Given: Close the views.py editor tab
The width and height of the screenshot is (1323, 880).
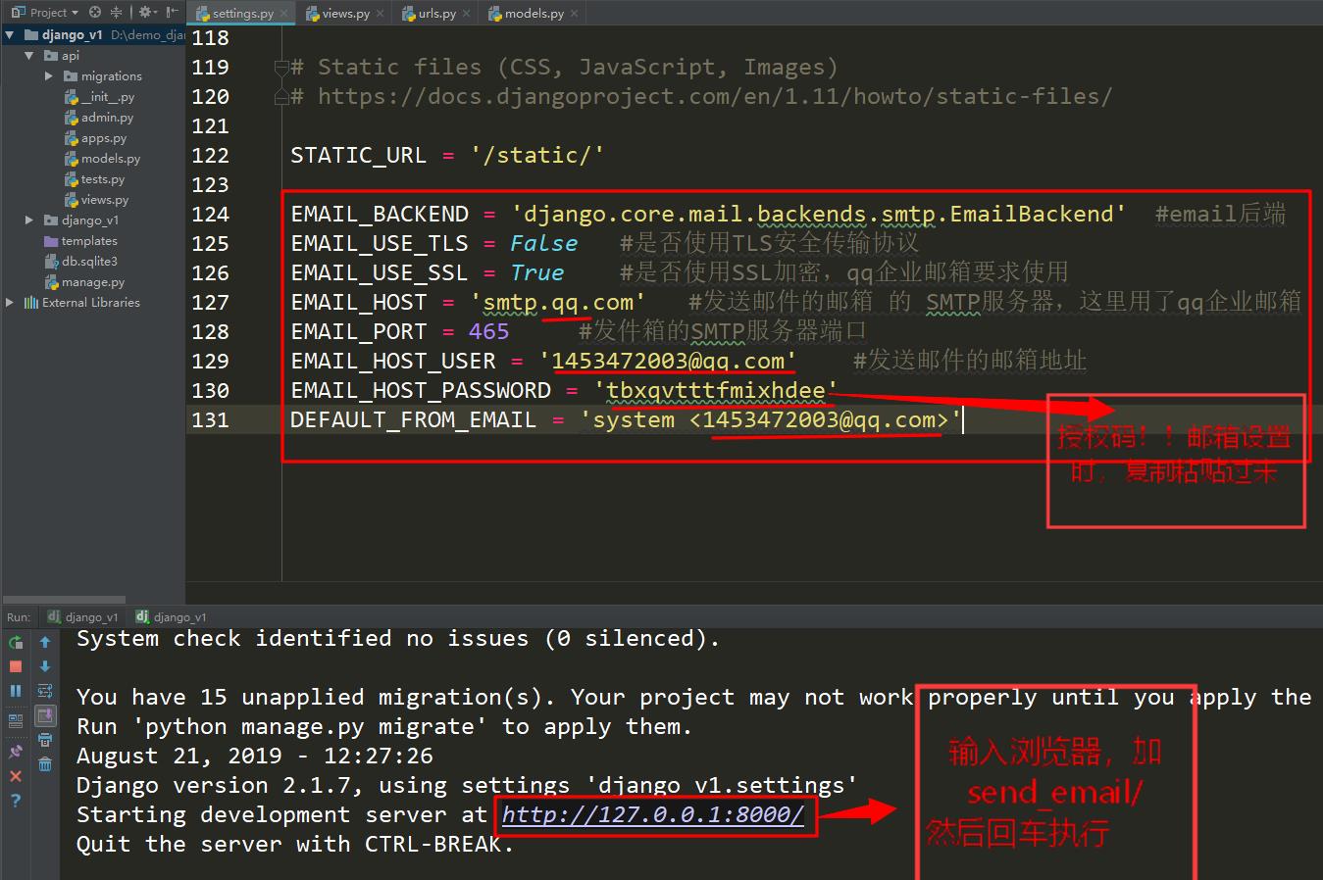Looking at the screenshot, I should (x=380, y=14).
